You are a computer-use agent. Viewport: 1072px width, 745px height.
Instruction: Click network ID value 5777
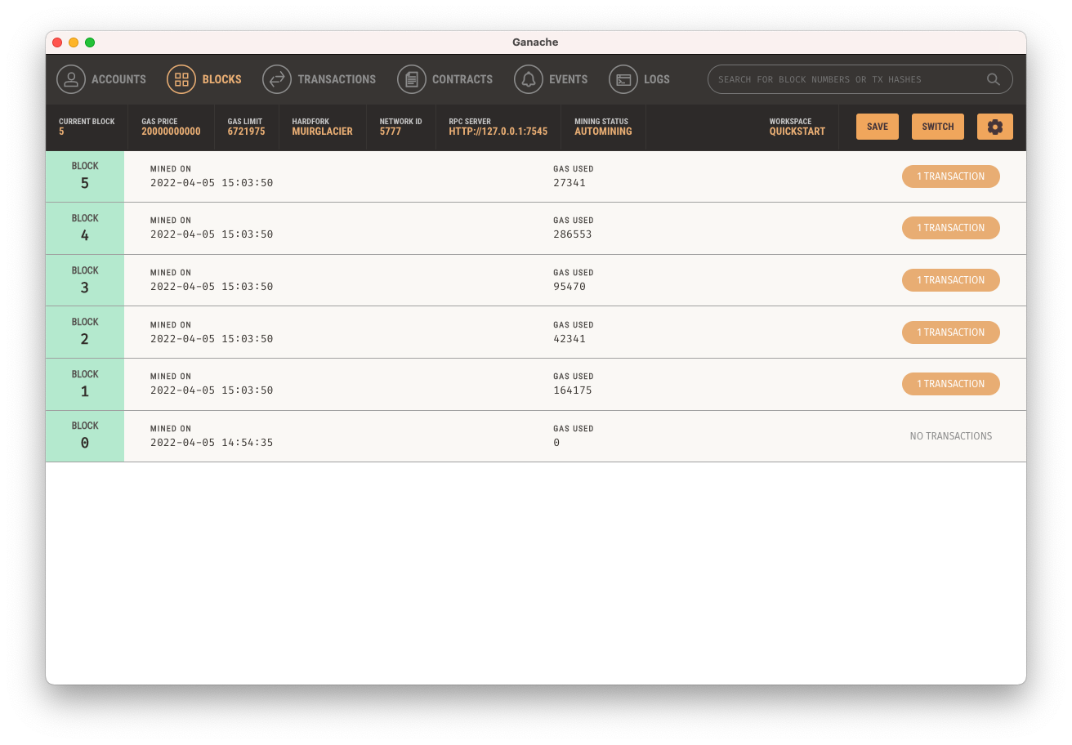click(x=391, y=132)
